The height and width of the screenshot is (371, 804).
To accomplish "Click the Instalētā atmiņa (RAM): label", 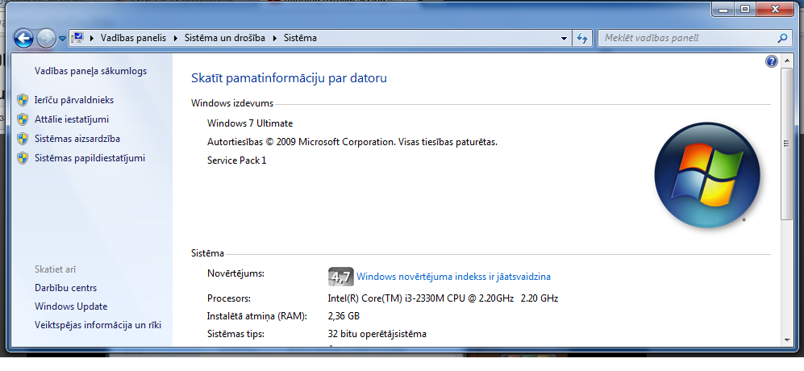I will point(257,316).
